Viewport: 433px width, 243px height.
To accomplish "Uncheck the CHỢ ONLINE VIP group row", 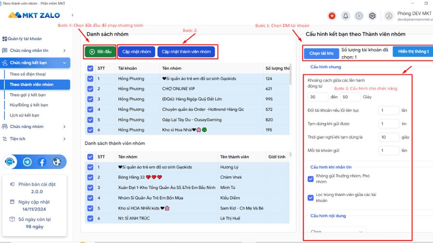I will 90,89.
